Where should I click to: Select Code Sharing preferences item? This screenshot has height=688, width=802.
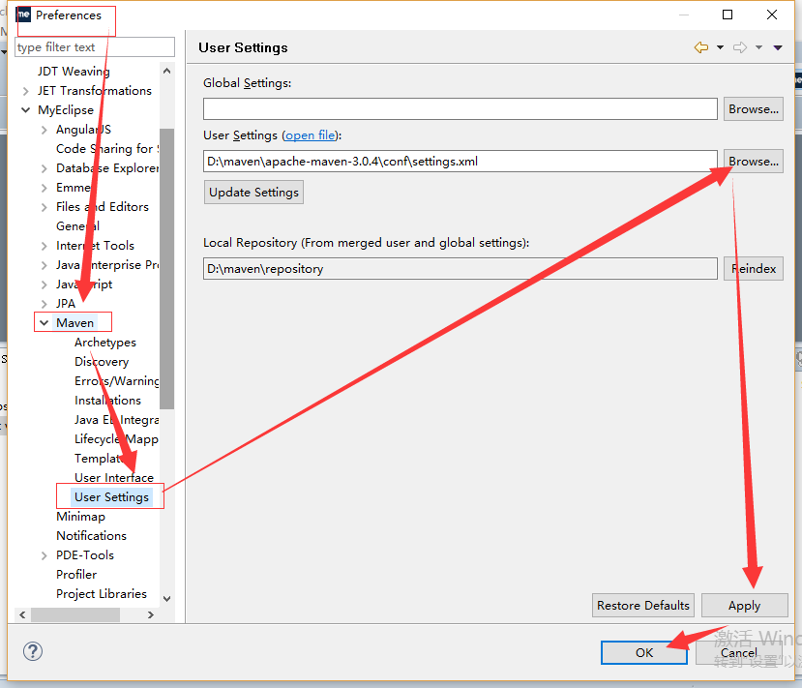click(x=107, y=149)
